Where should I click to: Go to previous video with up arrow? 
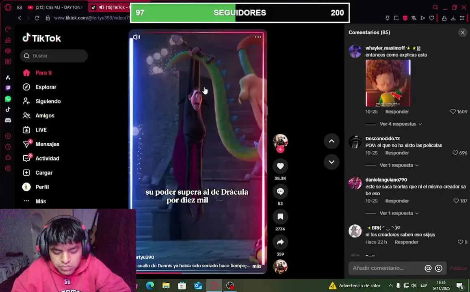(x=331, y=141)
